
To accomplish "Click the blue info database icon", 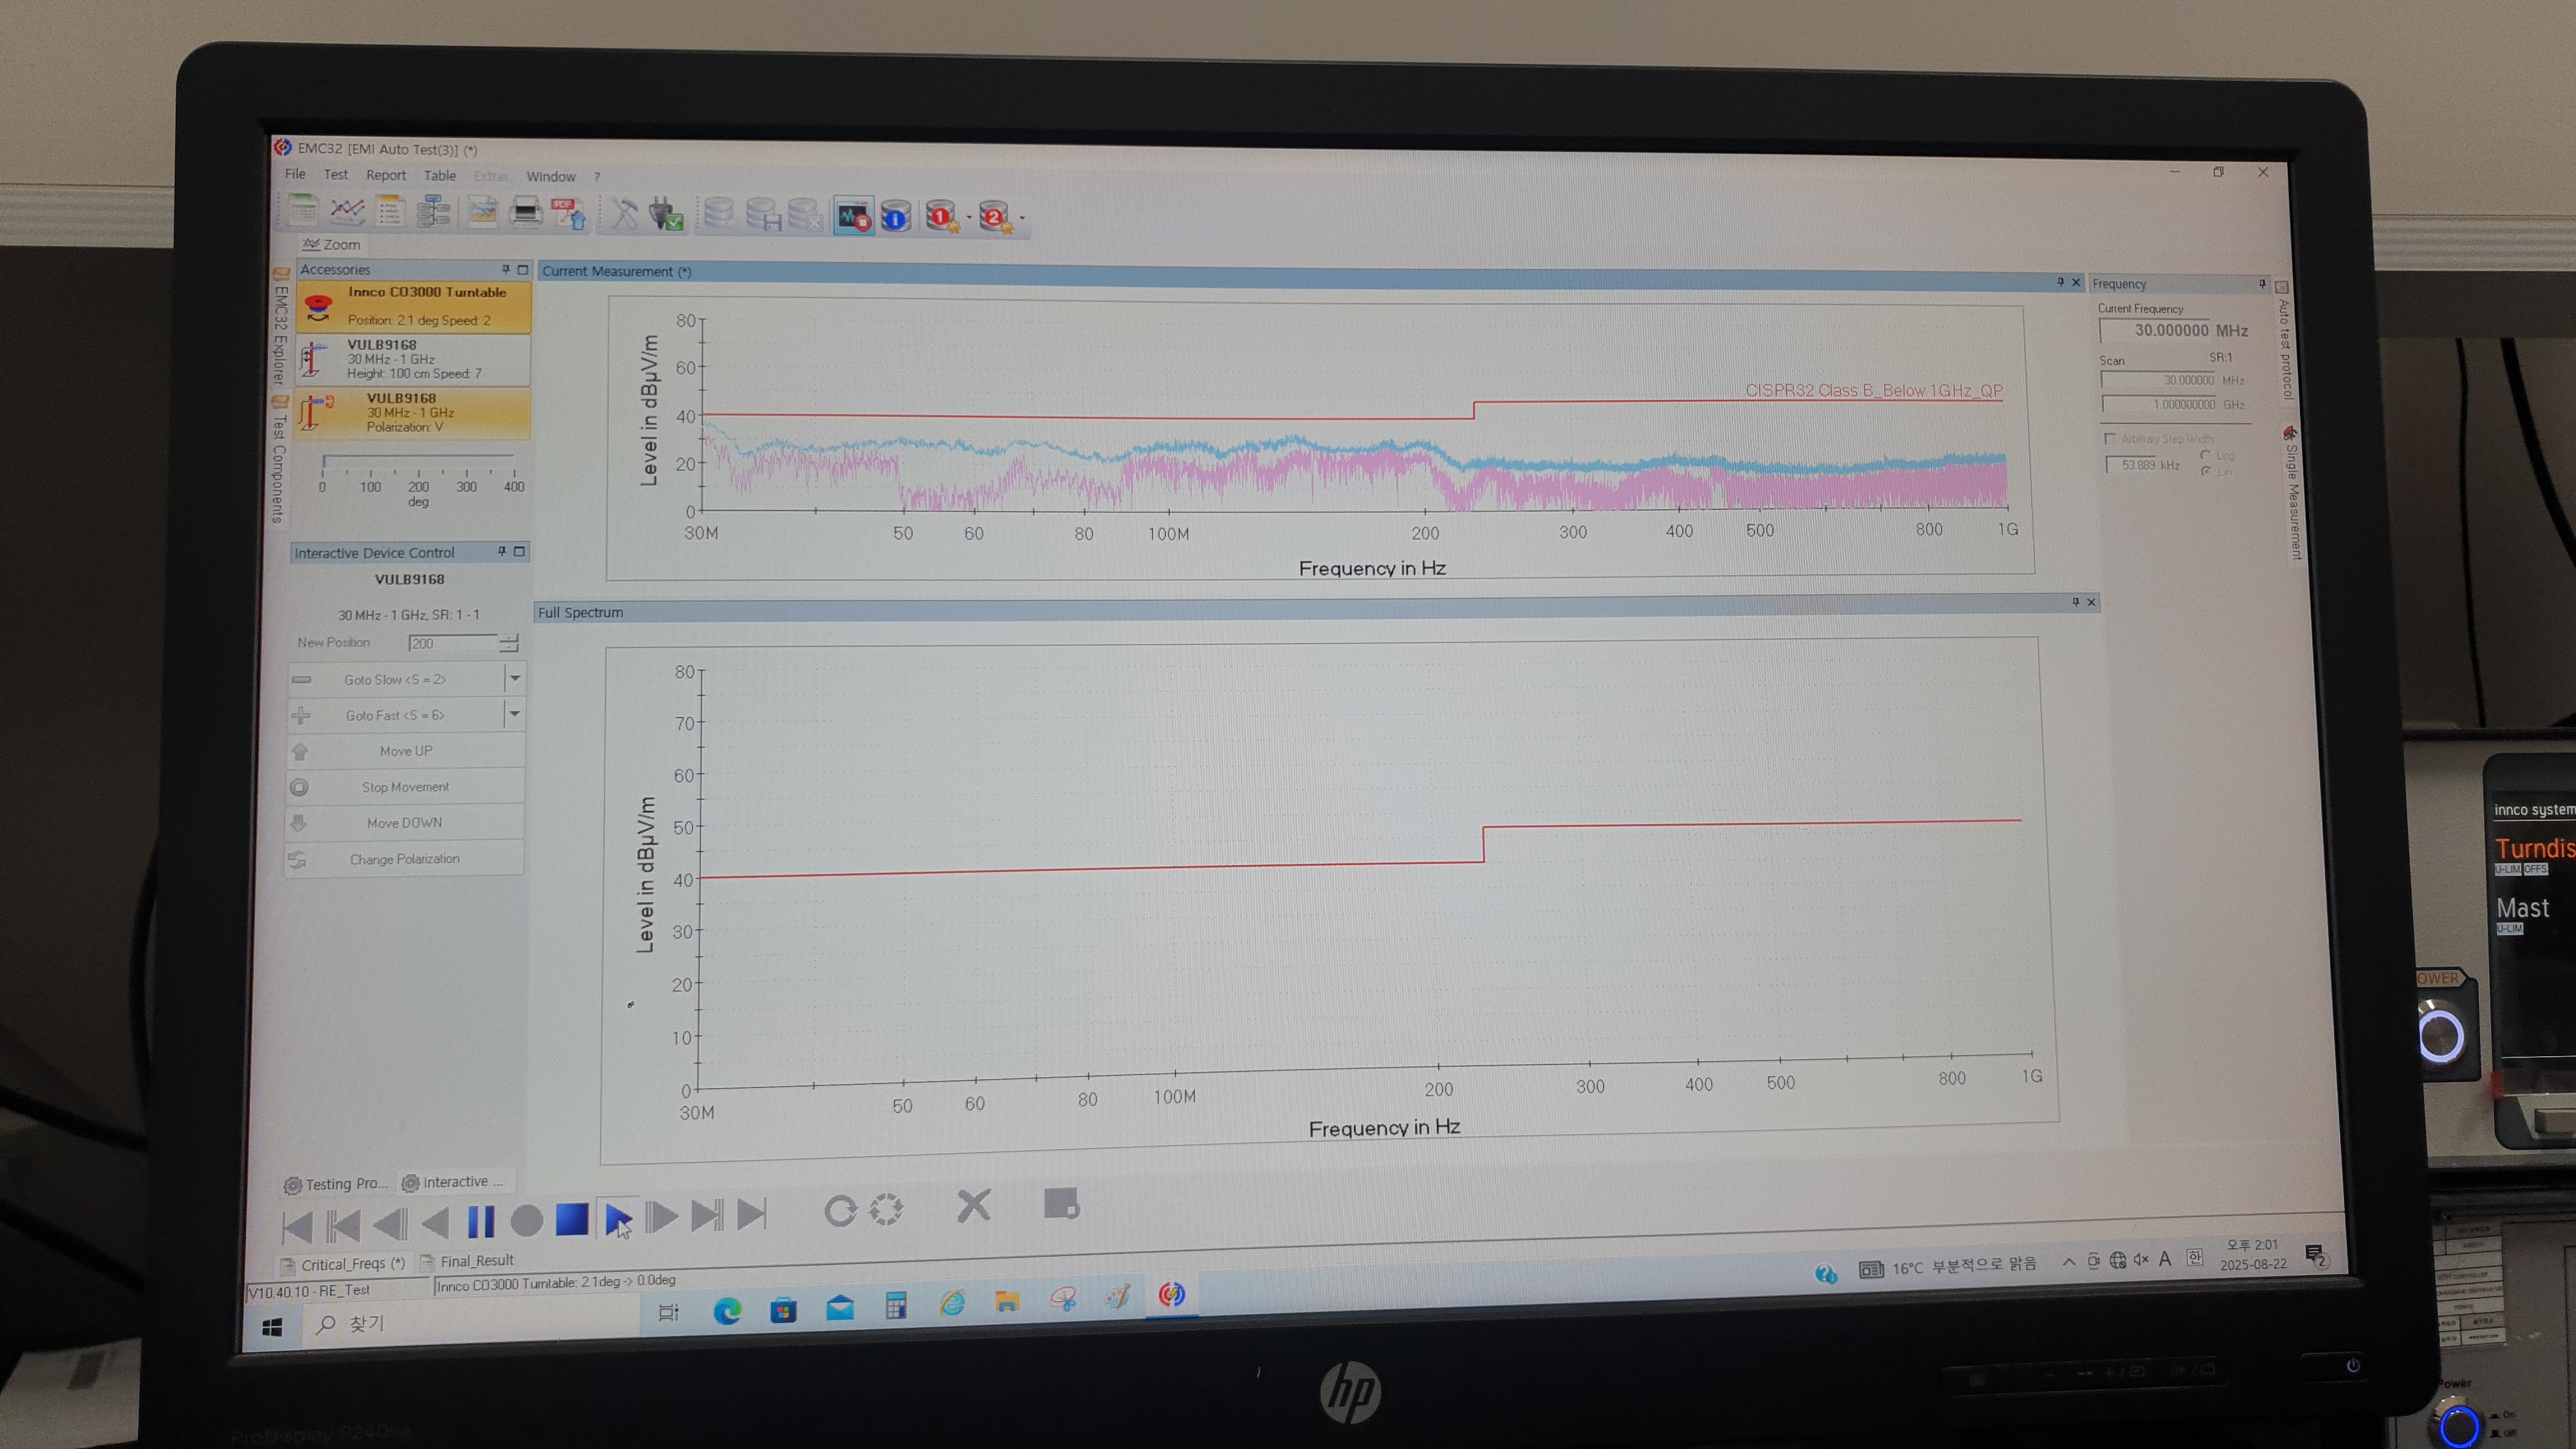I will click(x=896, y=216).
